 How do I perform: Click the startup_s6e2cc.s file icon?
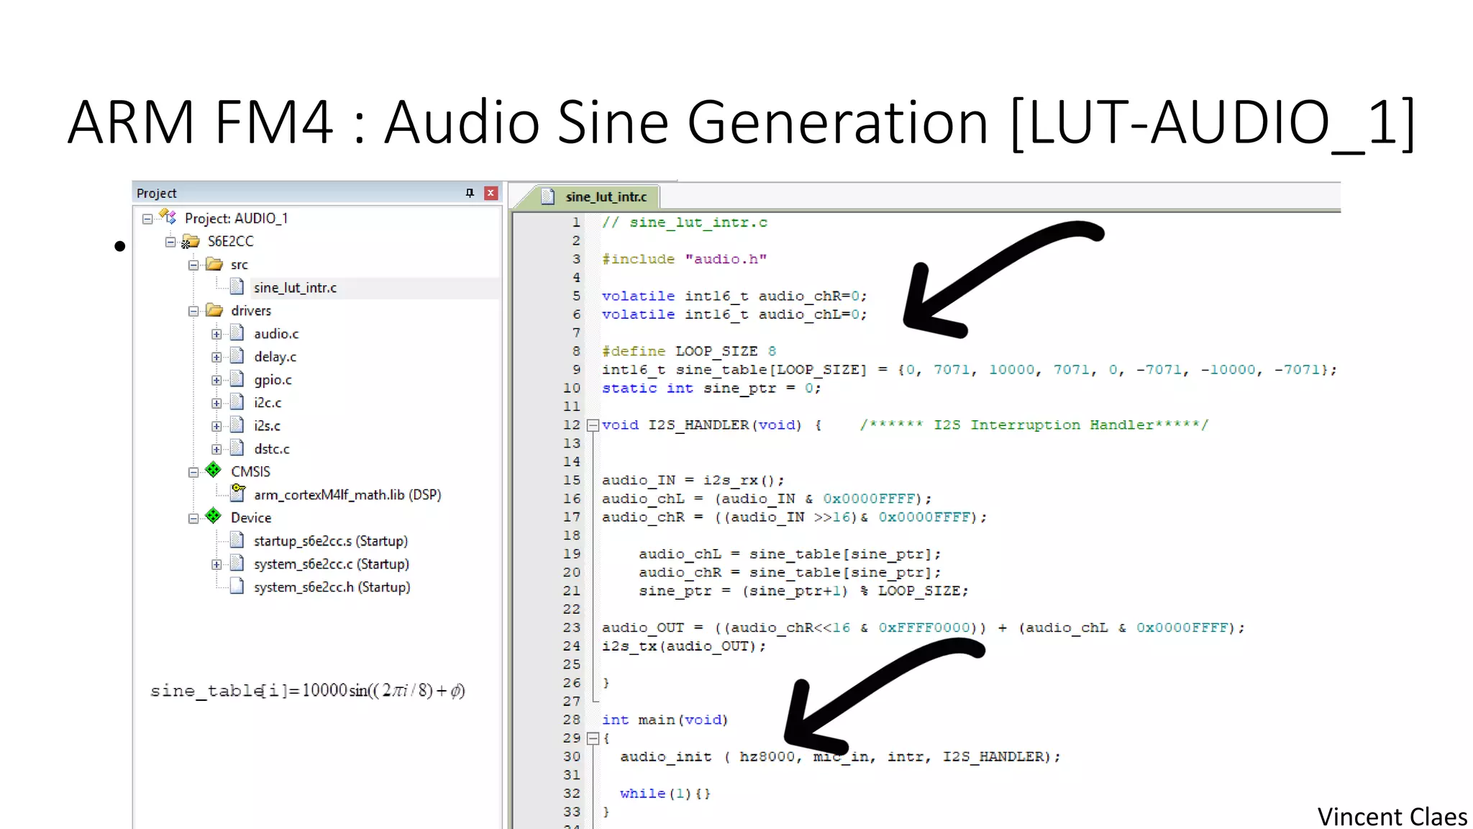(x=237, y=540)
